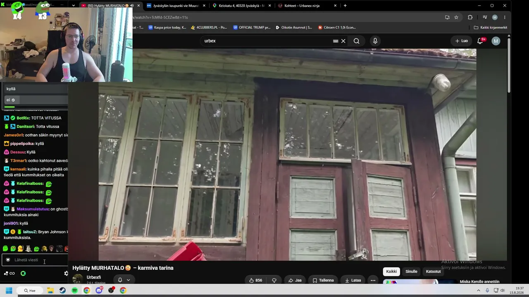Click the Tallenna save button
The image size is (529, 297).
point(323,280)
